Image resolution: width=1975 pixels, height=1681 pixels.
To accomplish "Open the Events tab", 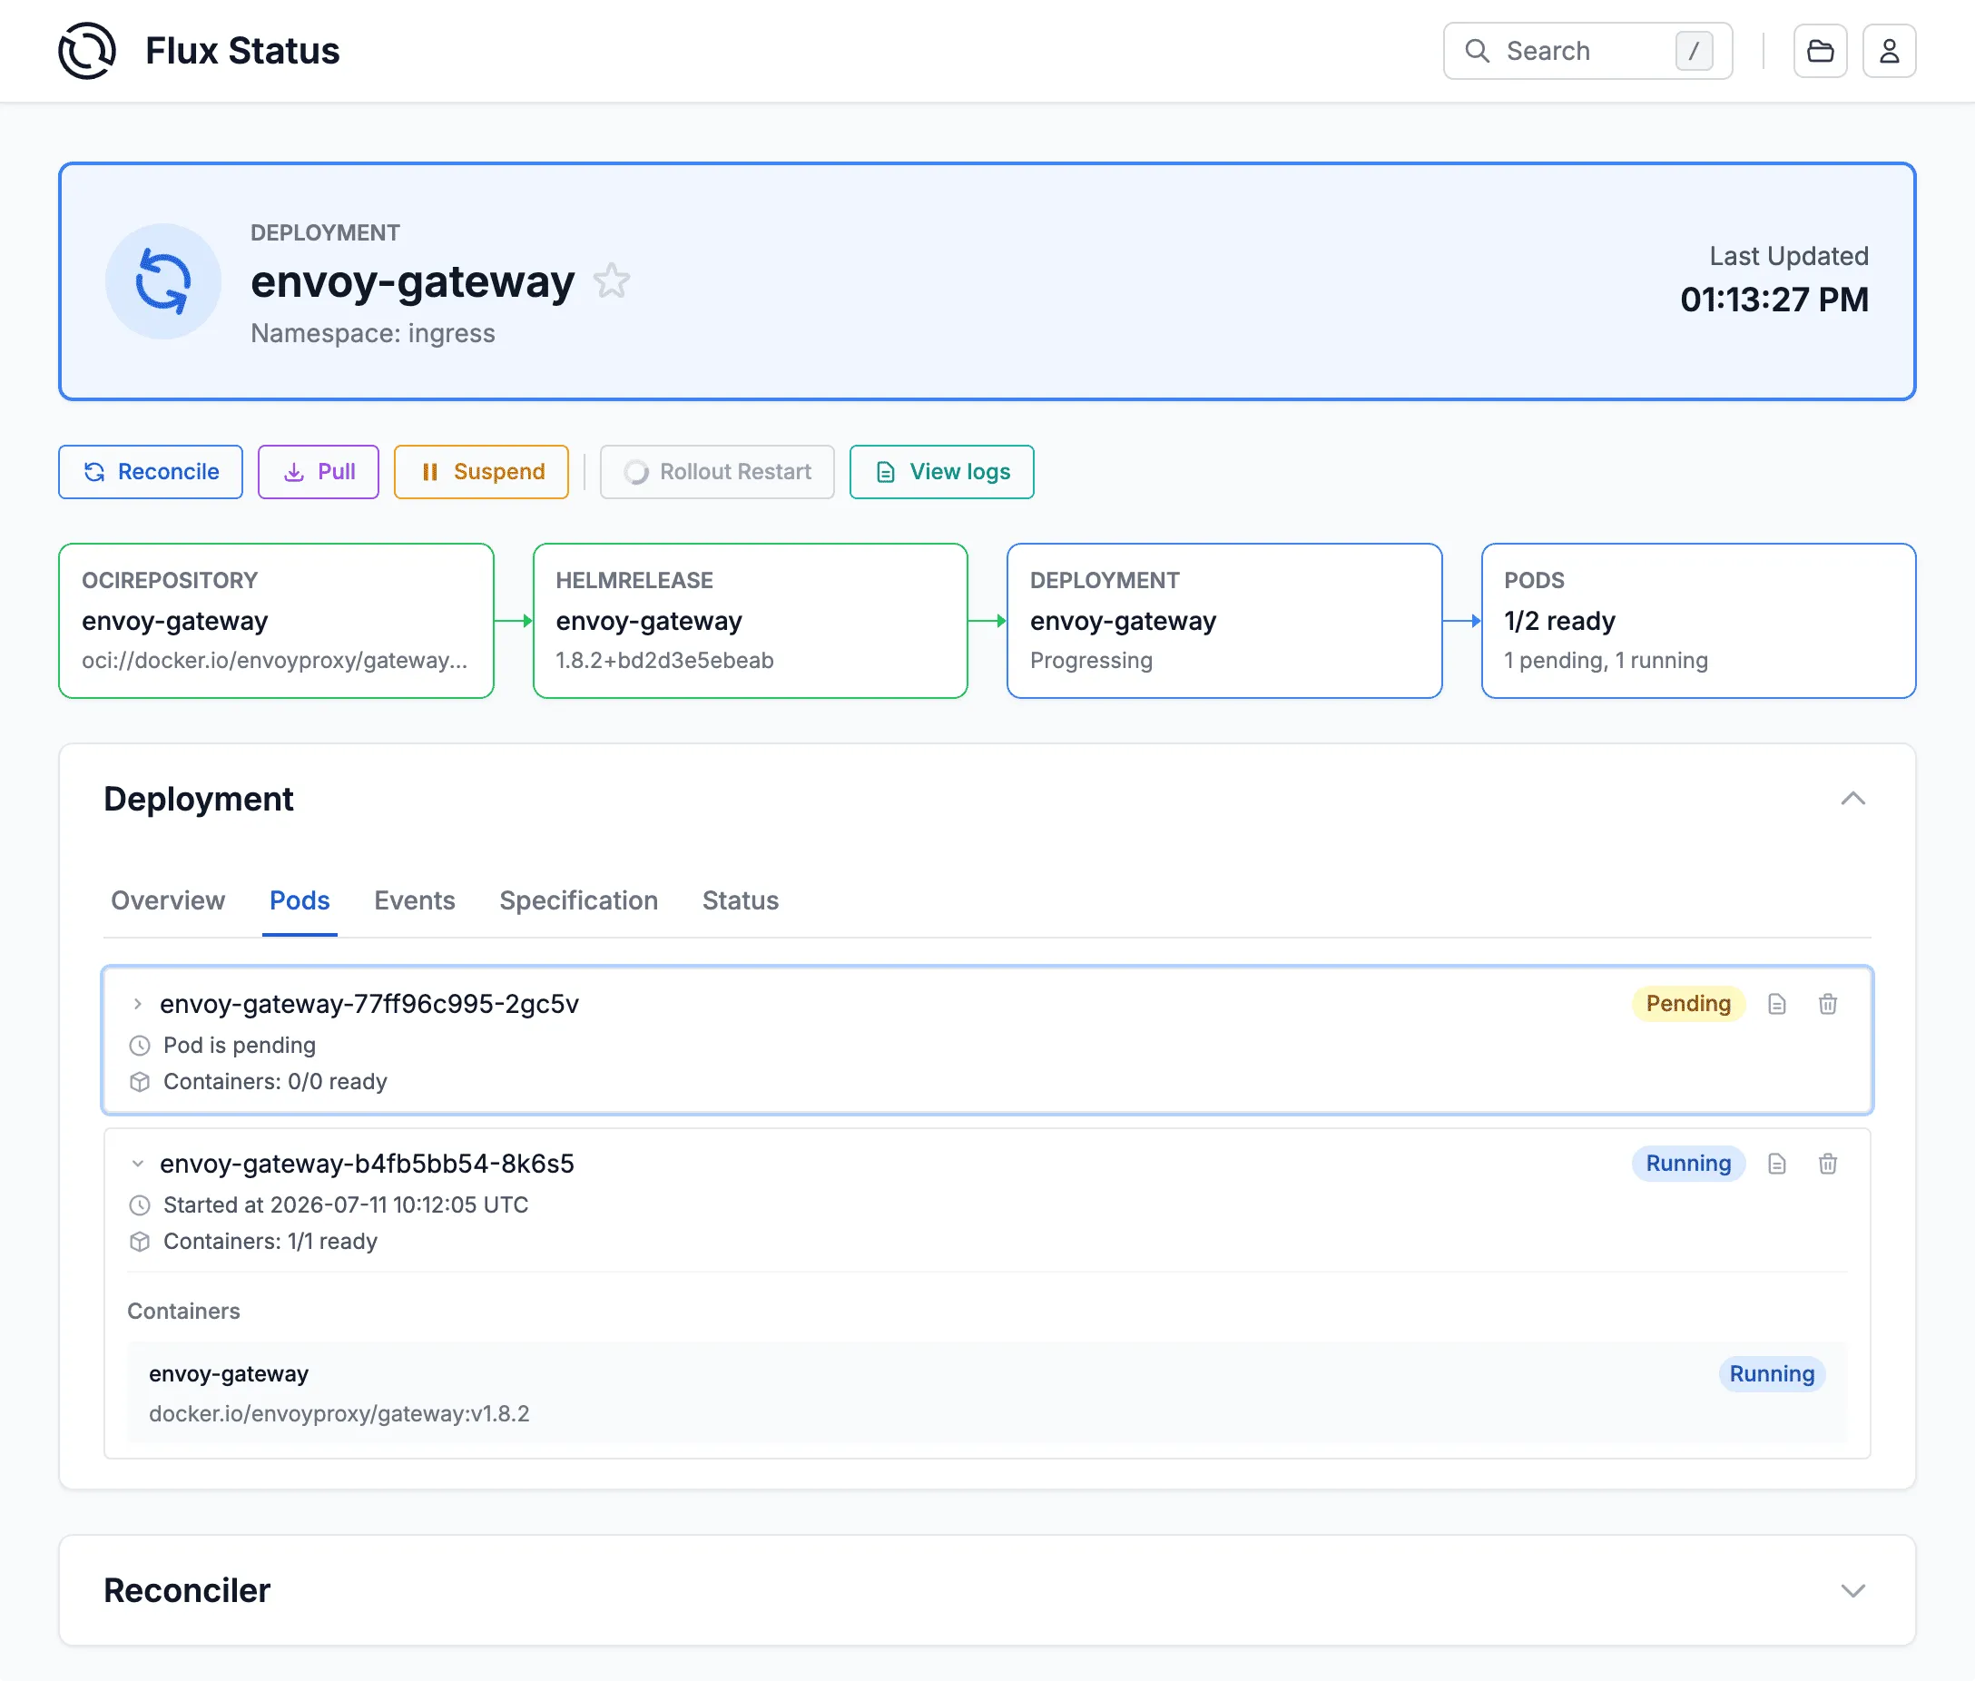I will 415,900.
